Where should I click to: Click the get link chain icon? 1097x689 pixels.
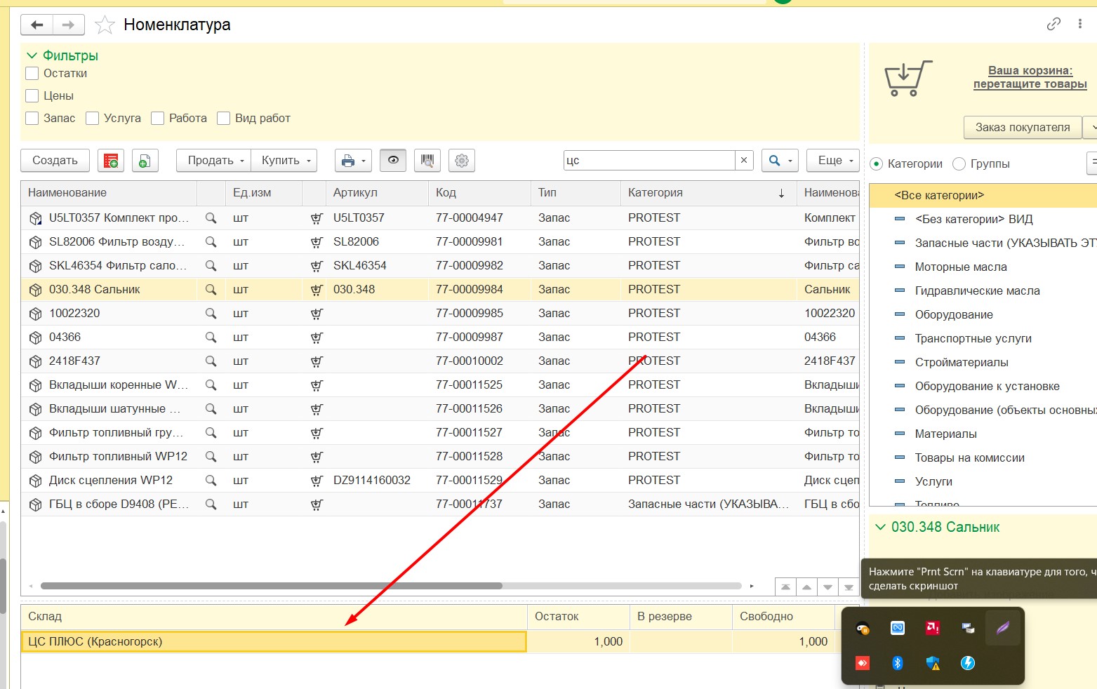point(1053,25)
